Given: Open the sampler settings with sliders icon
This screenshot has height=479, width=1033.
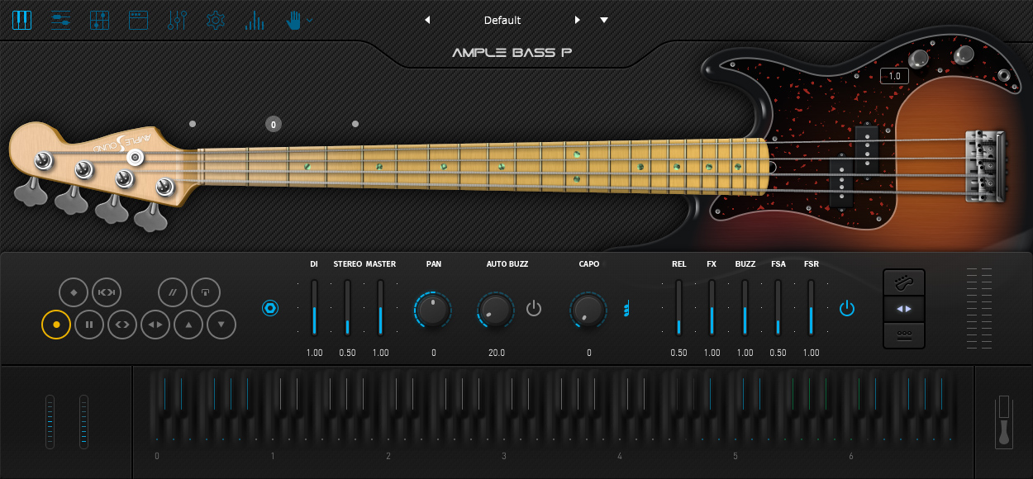Looking at the screenshot, I should coord(60,20).
